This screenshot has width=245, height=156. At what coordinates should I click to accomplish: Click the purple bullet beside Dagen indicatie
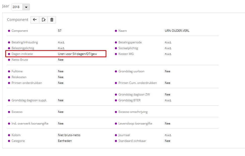pos(9,54)
